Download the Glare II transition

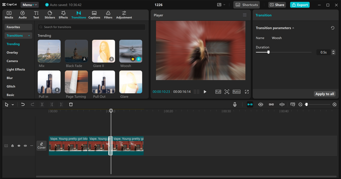click(x=111, y=59)
